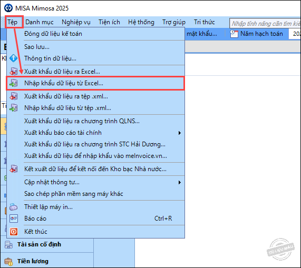Expand the Cập nhật thông tư submenu arrow

179,182
